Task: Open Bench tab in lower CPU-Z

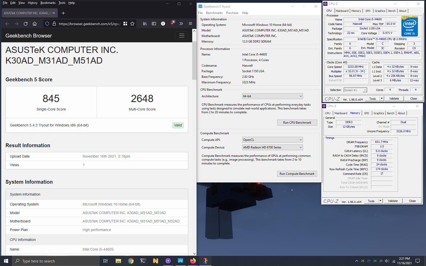Action: coord(391,113)
